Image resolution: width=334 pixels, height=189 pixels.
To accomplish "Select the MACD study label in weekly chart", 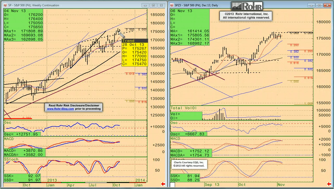I will pos(9,139).
